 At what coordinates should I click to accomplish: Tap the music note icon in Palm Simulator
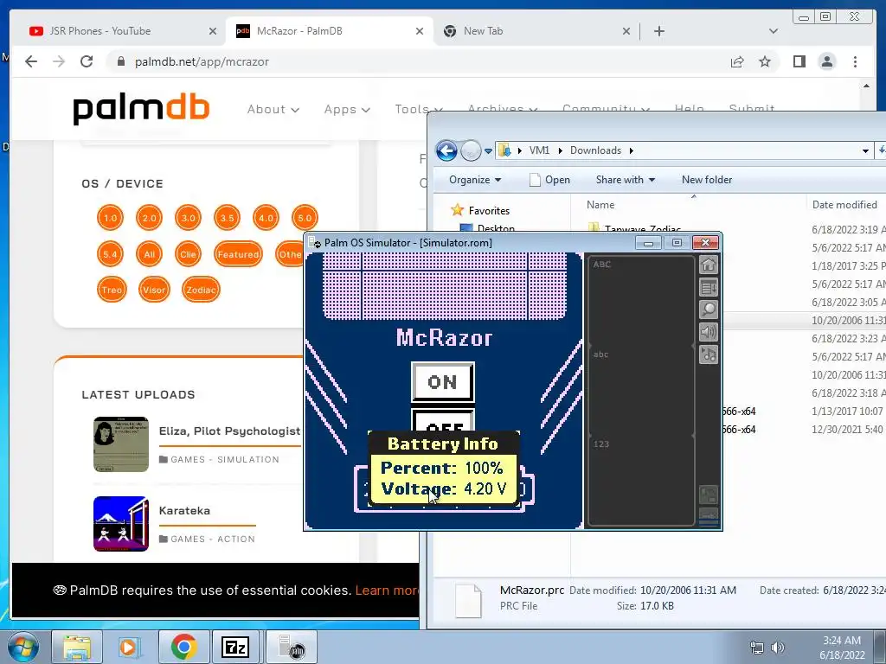coord(709,354)
